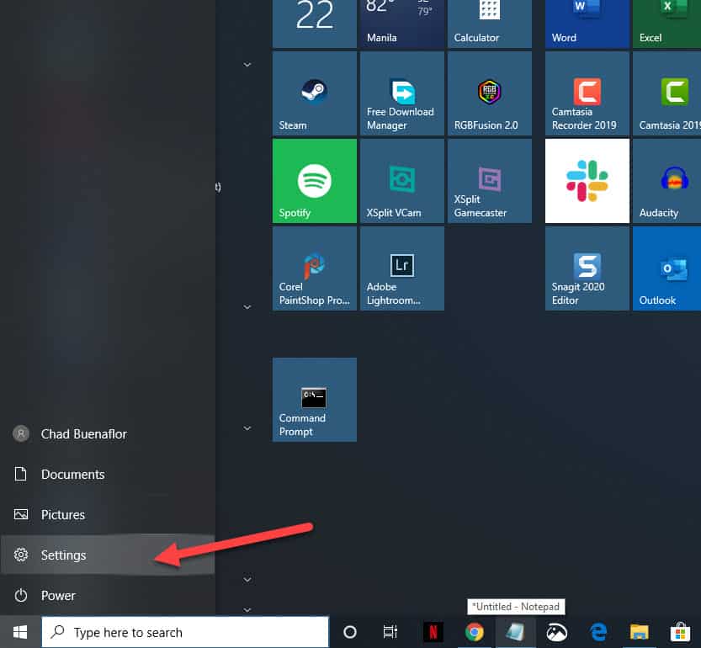Screen dimensions: 701x648
Task: Open the Steam tile
Action: [x=314, y=93]
